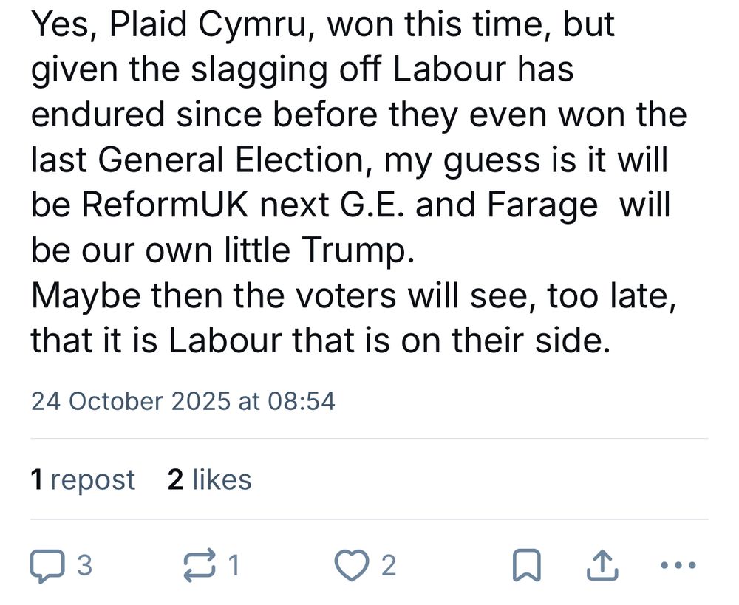Click the line starting "Maybe then the voters"
The image size is (739, 605).
pos(353,294)
